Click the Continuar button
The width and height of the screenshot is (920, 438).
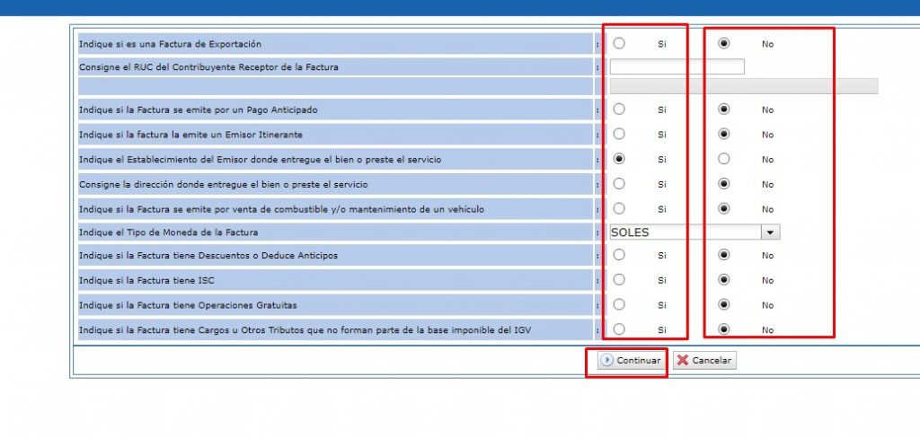[x=632, y=361]
